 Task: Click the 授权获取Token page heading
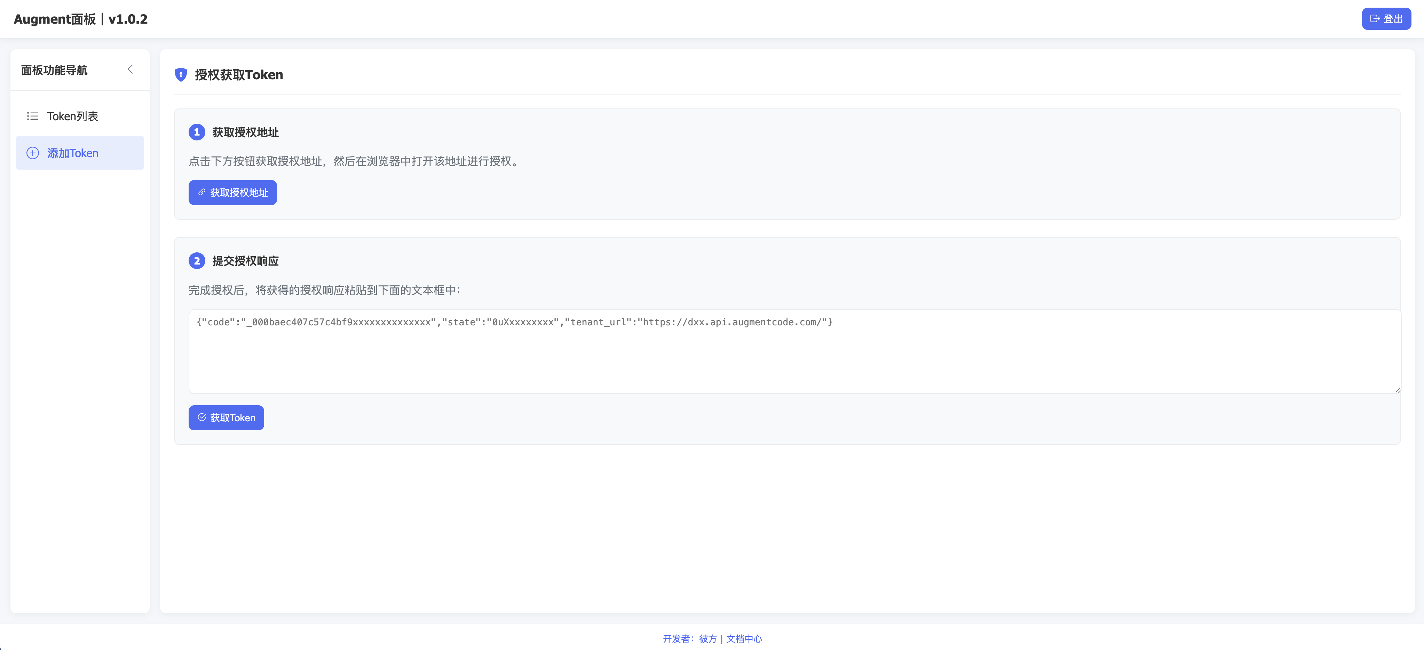pyautogui.click(x=239, y=74)
